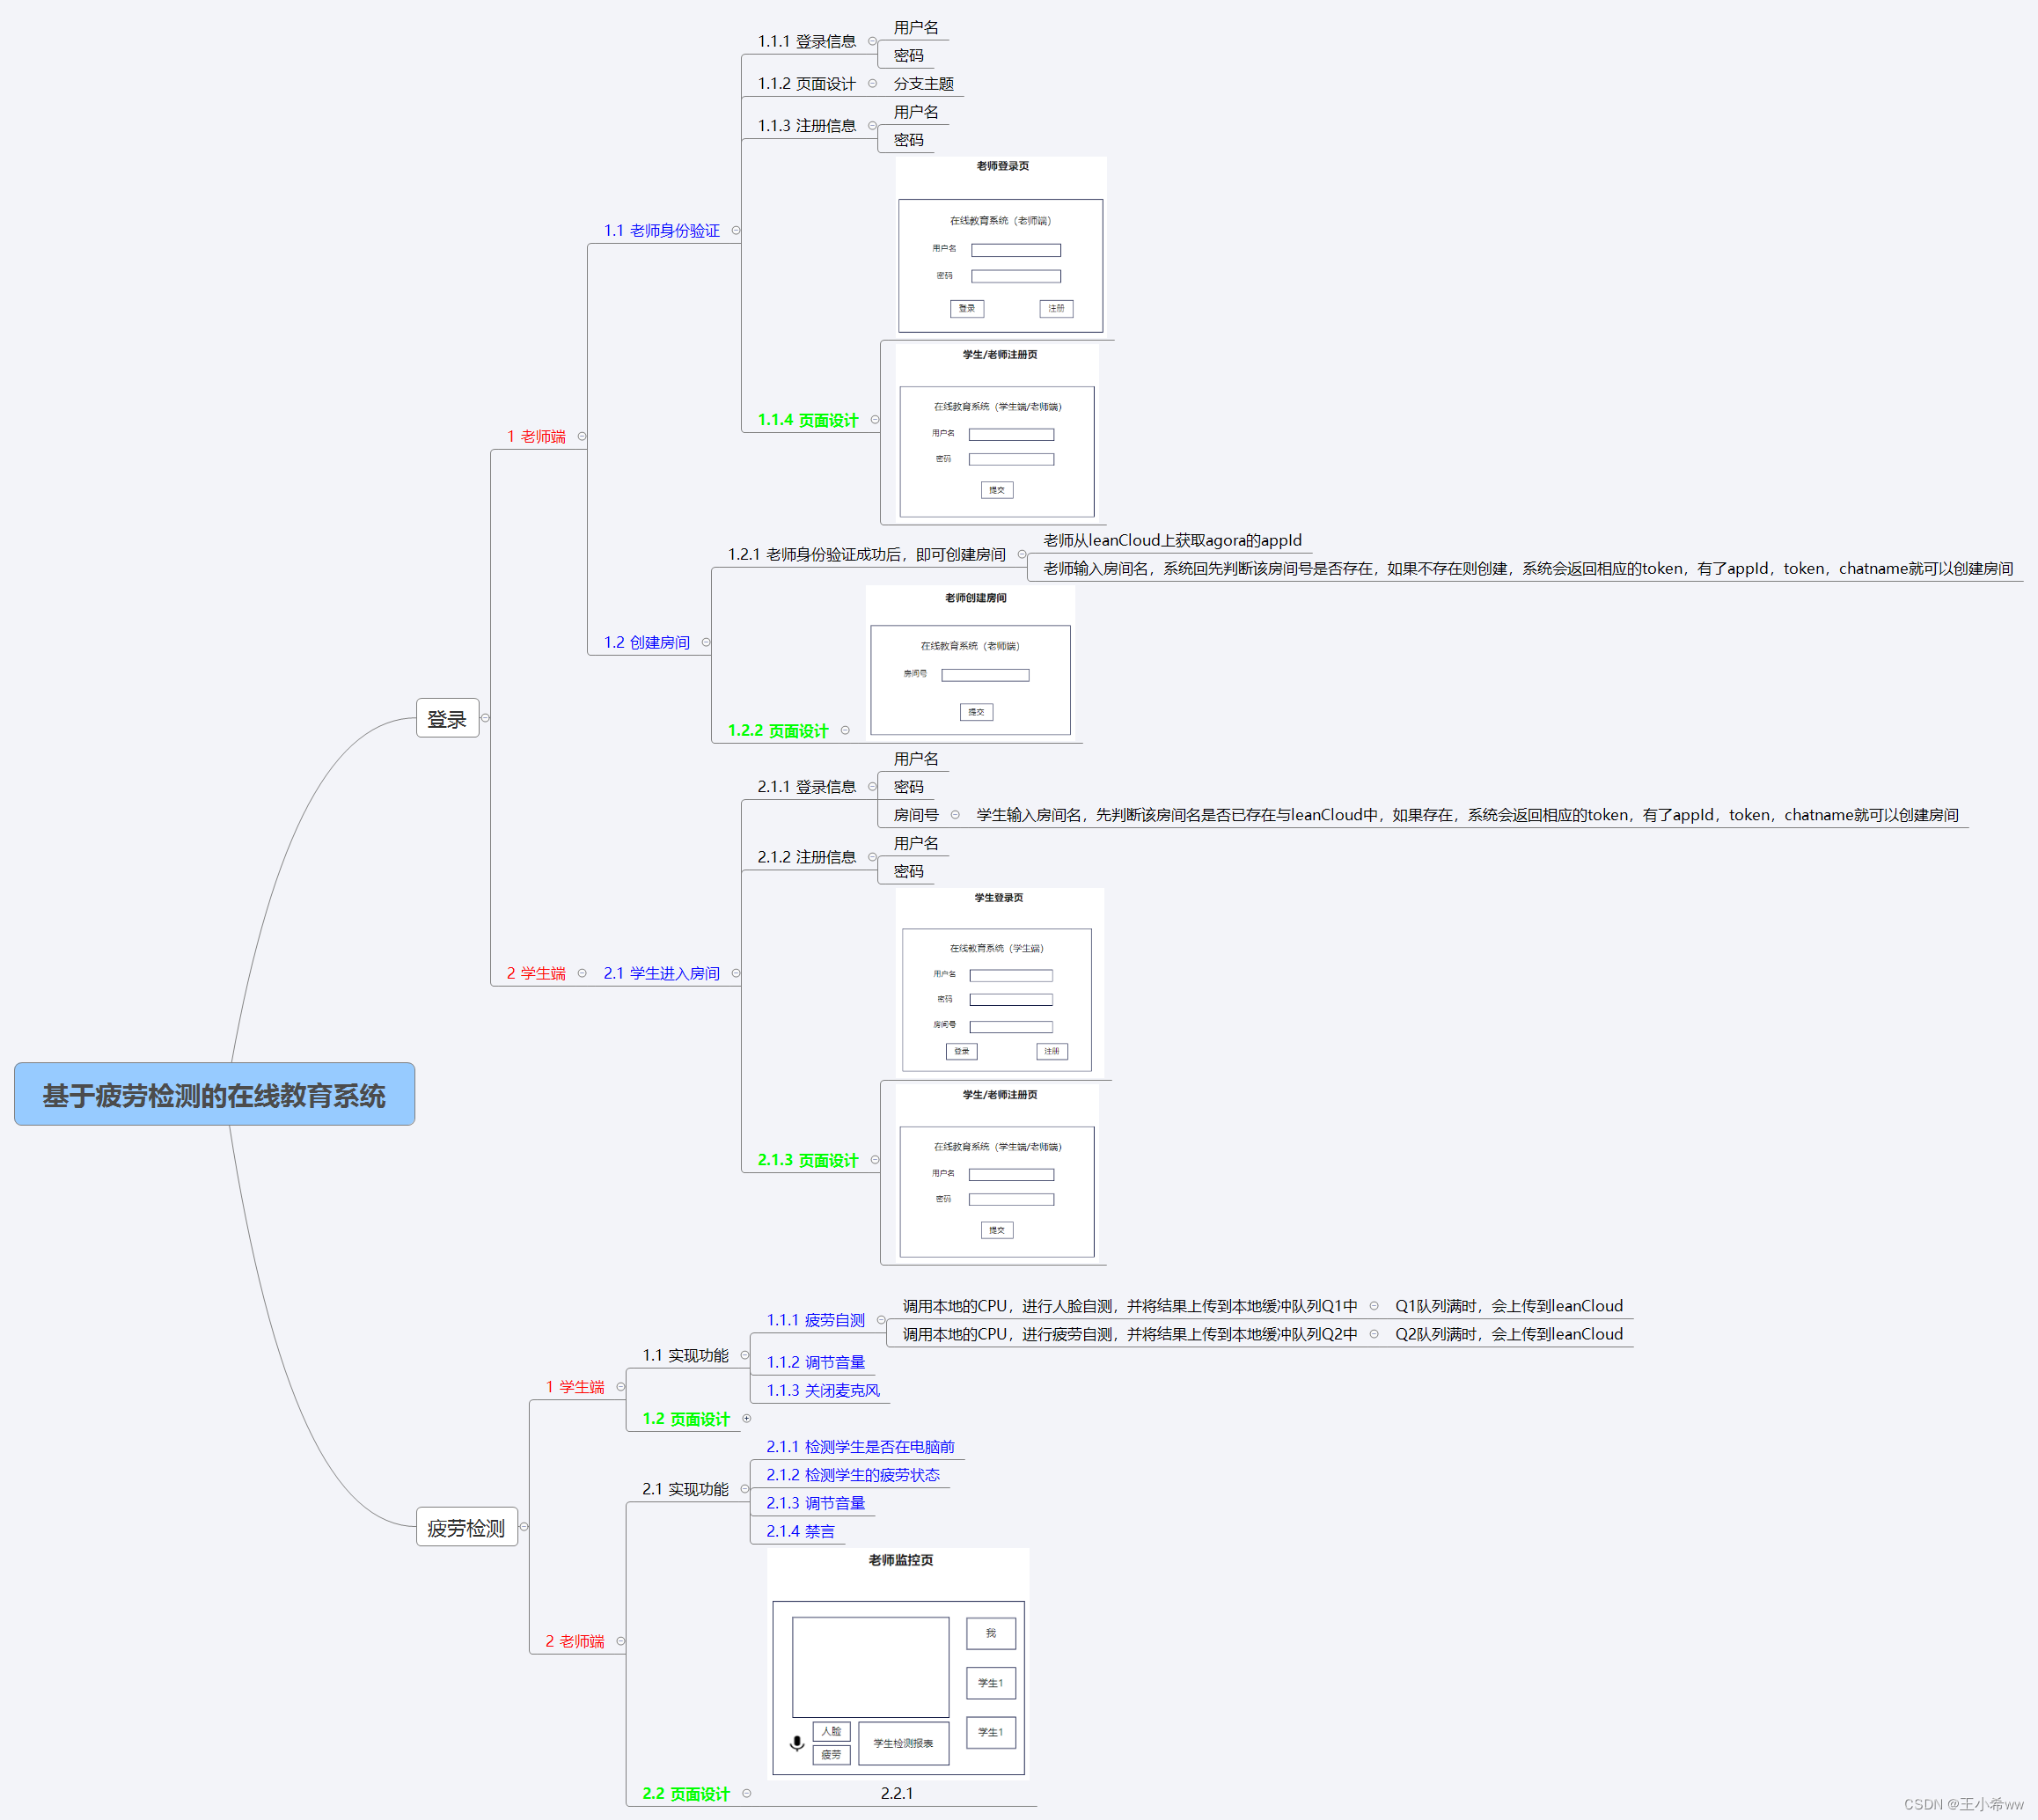Open the 老师创建房间 mockup image
Screen dimensions: 2038x1820
(970, 663)
